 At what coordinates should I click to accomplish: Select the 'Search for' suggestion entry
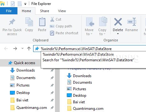(x=88, y=60)
